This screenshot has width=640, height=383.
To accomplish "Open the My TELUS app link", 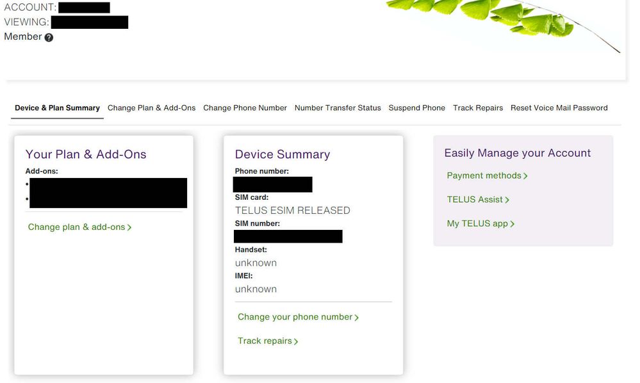I will click(477, 224).
